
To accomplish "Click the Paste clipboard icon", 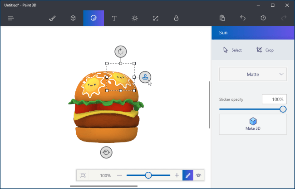I will pos(222,18).
